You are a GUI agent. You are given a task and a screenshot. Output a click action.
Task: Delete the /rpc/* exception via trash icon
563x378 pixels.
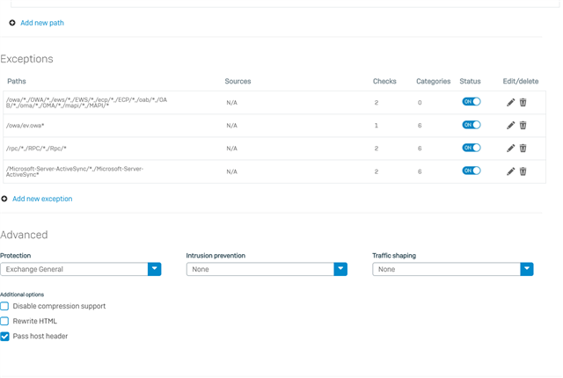click(523, 149)
